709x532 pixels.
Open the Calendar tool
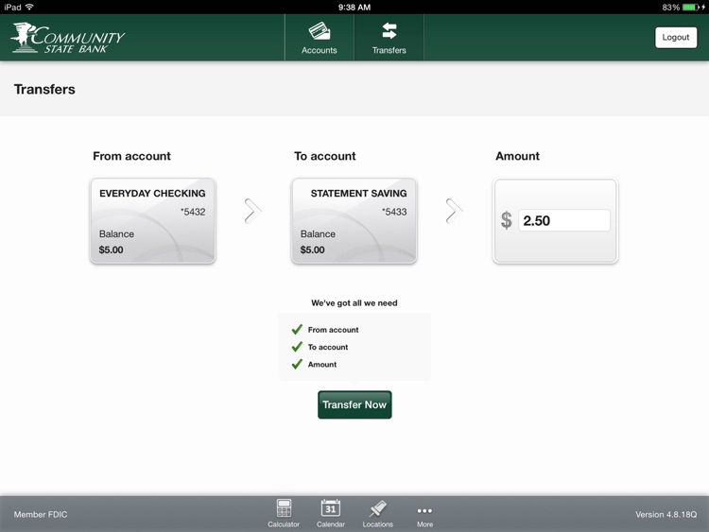click(x=331, y=513)
